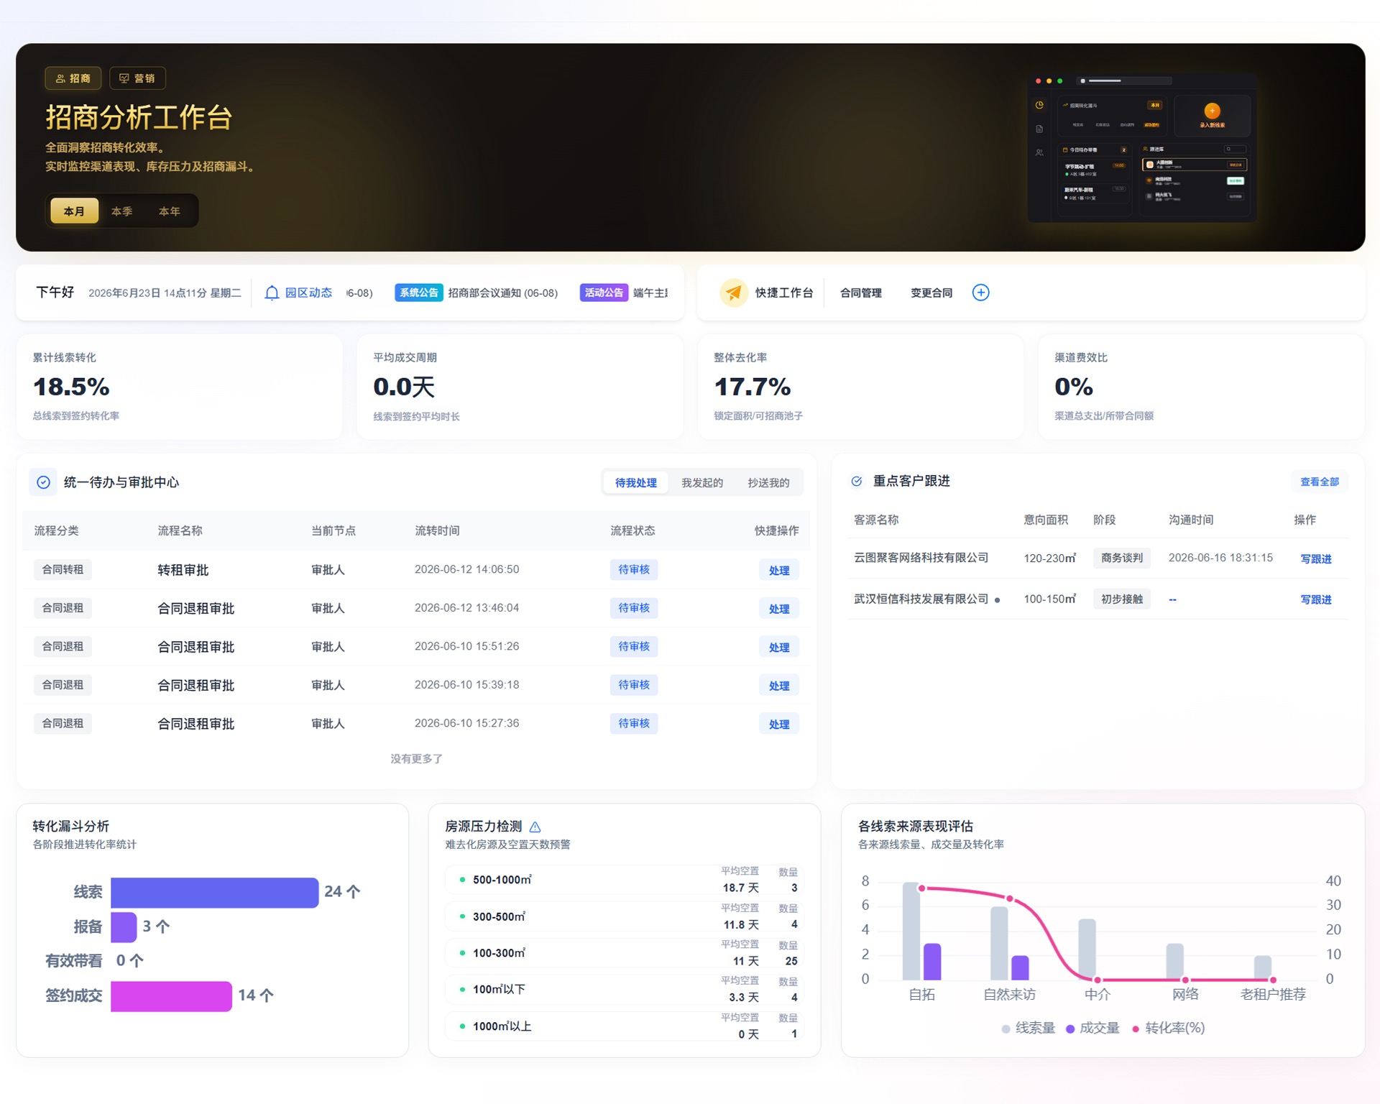Toggle 转化率(%) legend in chart

point(1168,1029)
